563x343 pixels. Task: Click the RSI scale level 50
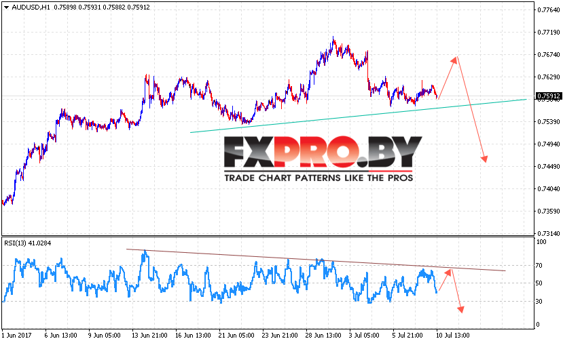[x=539, y=283]
